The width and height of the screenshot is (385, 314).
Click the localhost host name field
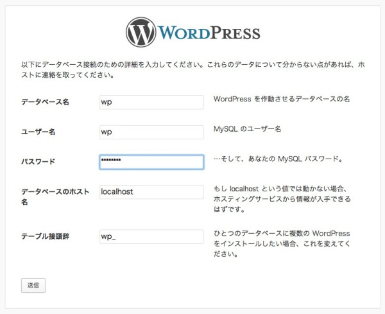pos(151,192)
